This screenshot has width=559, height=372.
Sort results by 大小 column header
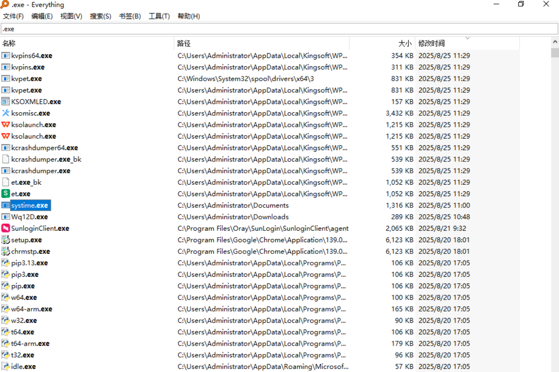coord(382,43)
